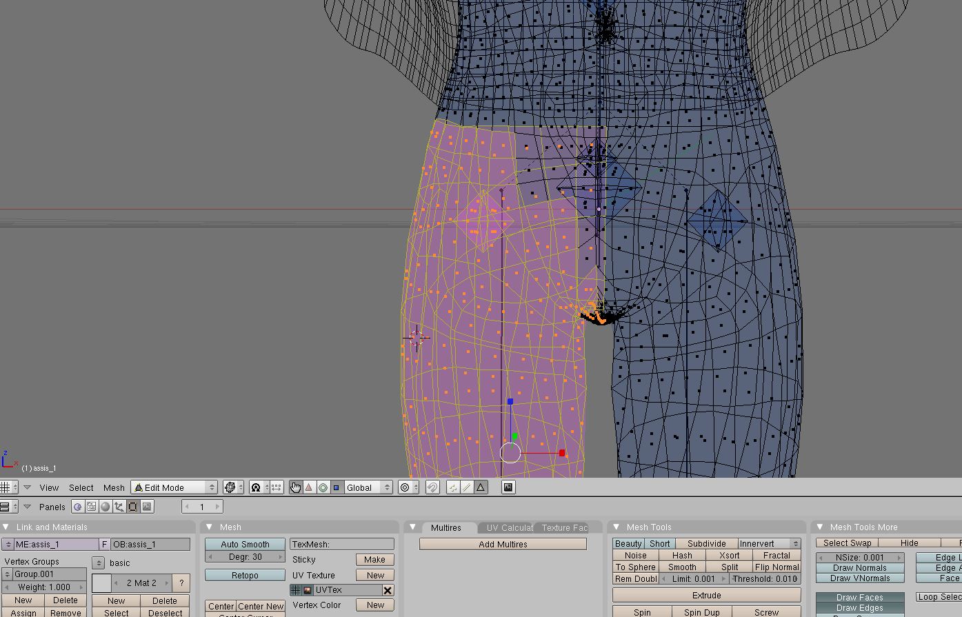This screenshot has height=617, width=962.
Task: Click the Shading panels sphere icon
Action: 106,507
